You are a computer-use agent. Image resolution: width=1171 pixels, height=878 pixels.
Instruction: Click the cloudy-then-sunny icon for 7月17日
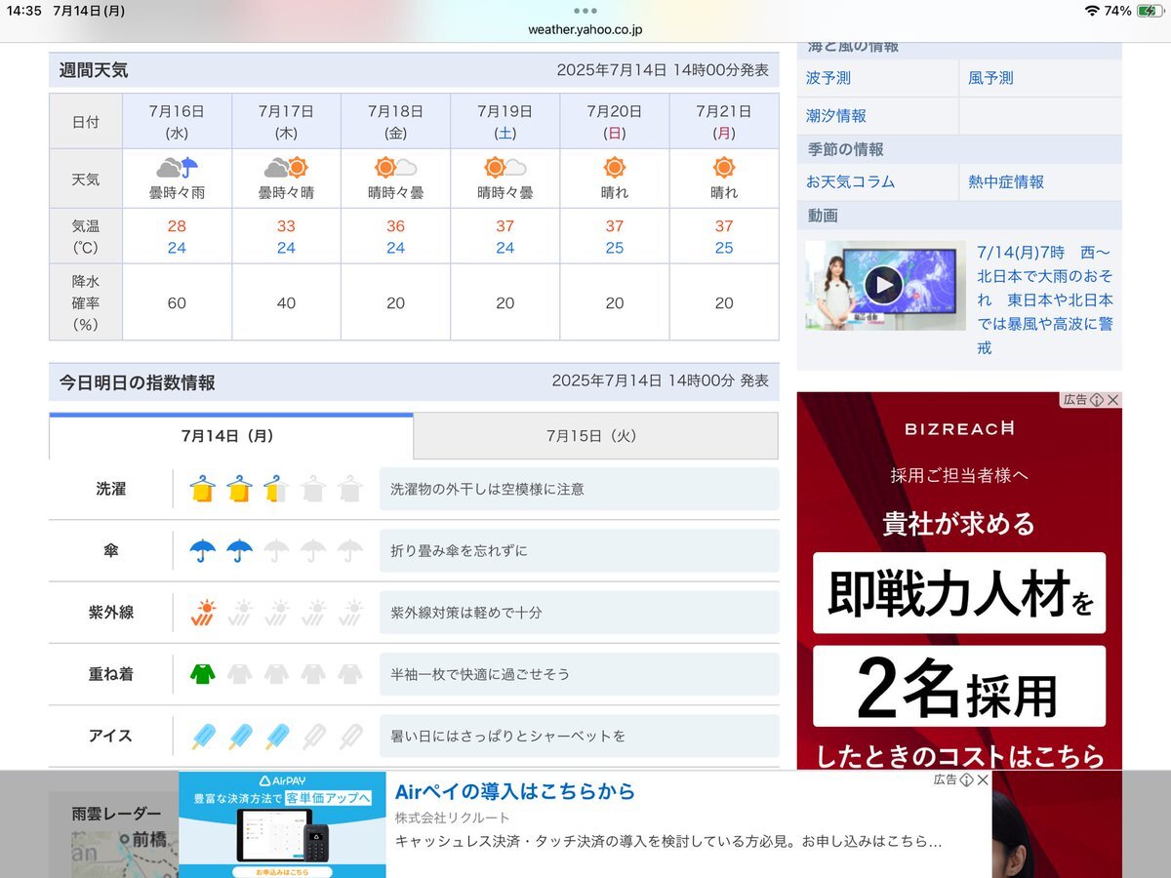(x=286, y=168)
